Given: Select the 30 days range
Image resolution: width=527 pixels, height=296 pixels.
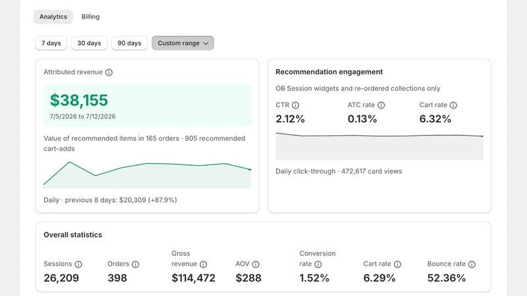Looking at the screenshot, I should pyautogui.click(x=89, y=43).
